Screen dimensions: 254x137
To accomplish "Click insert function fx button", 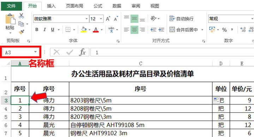I will point(83,52).
